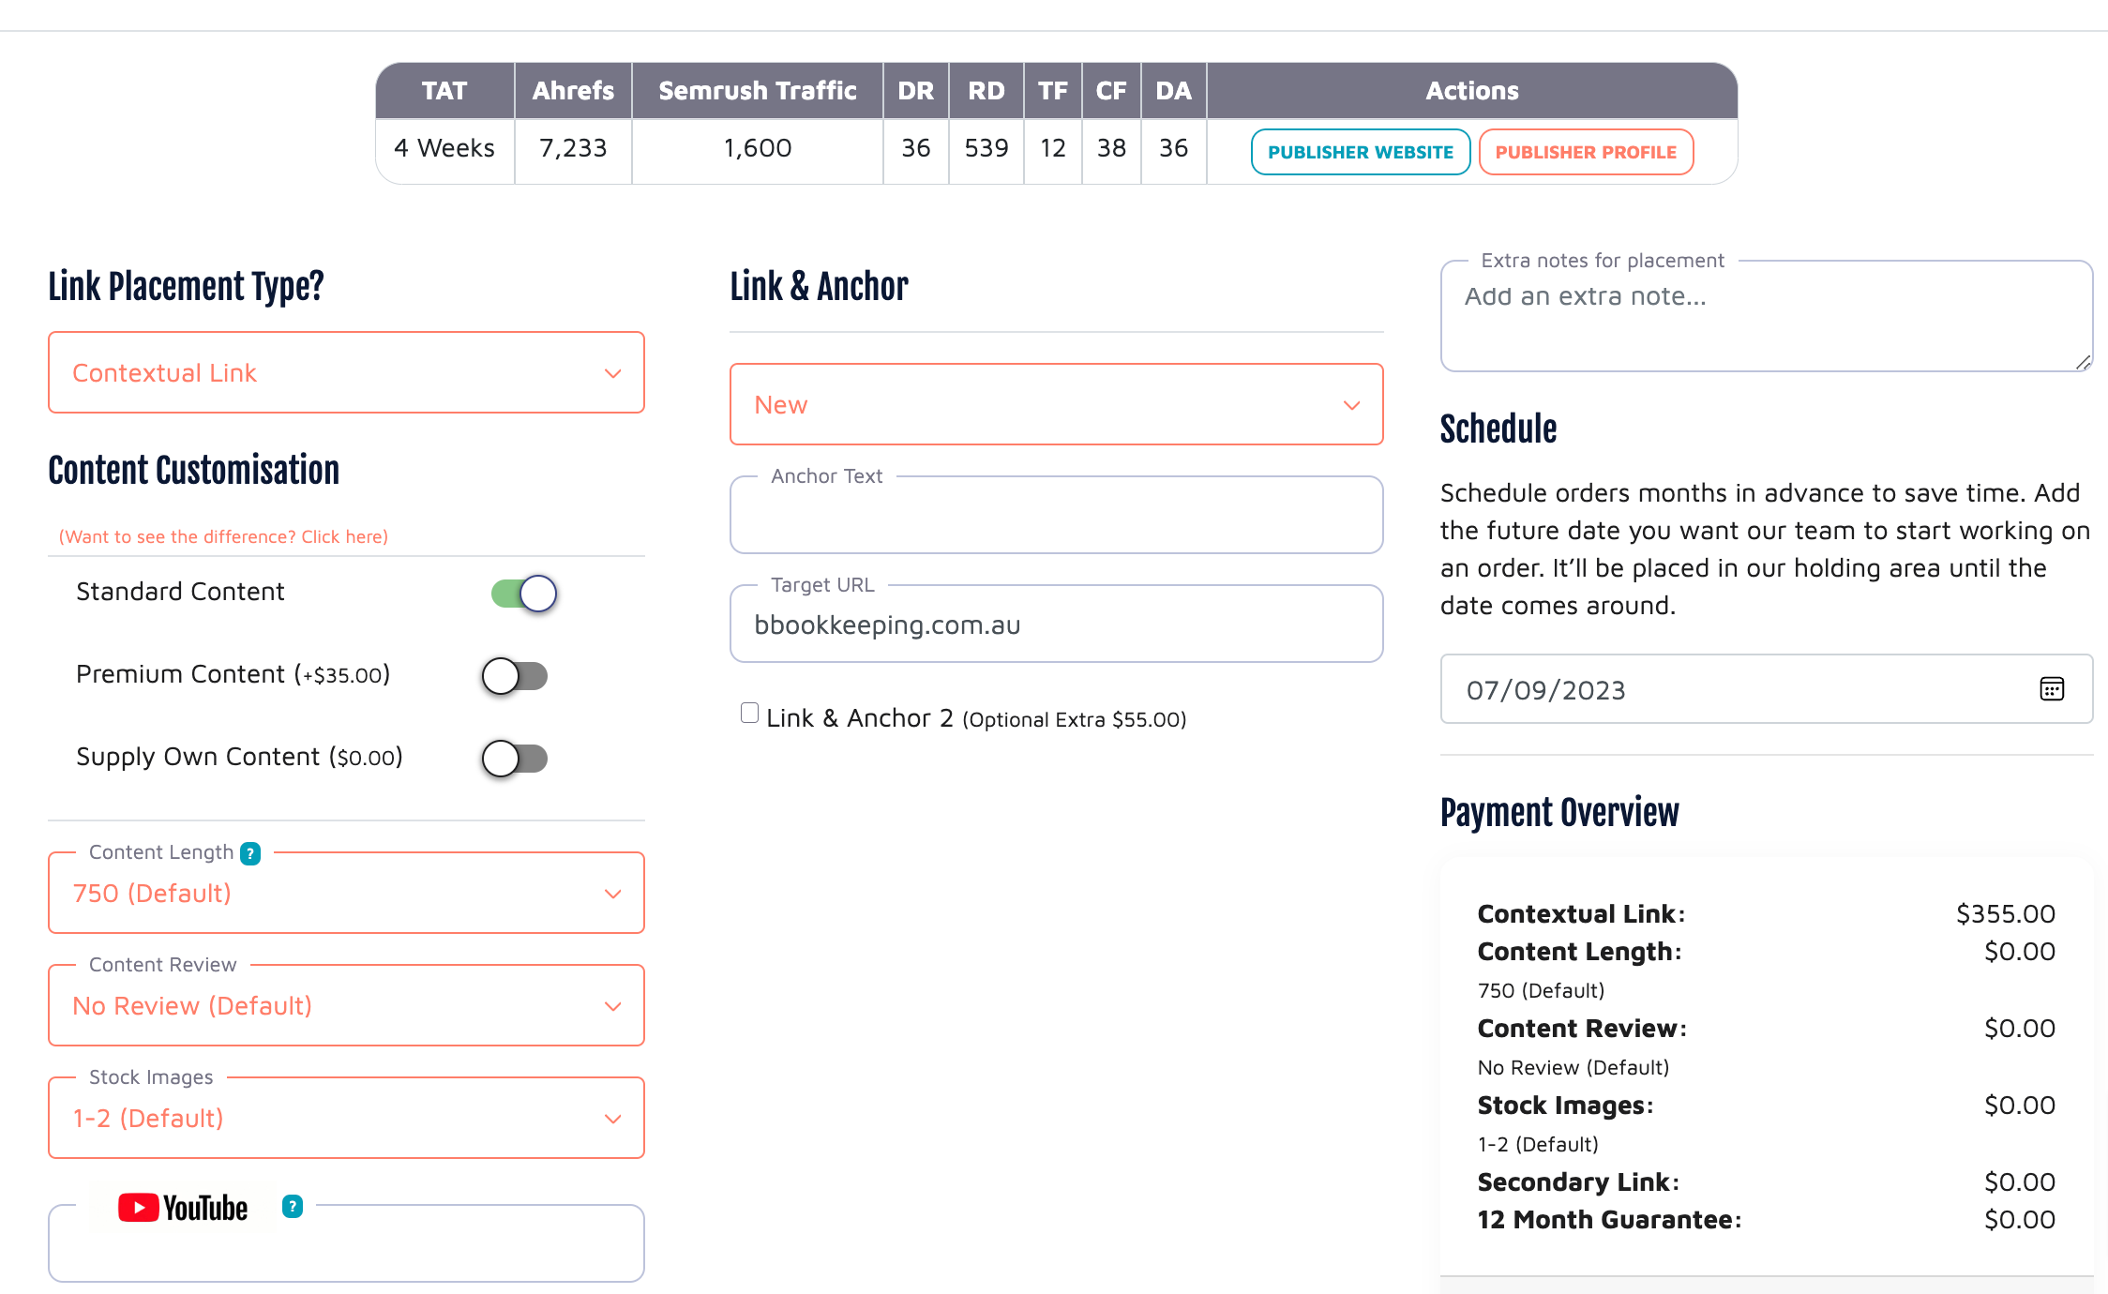Image resolution: width=2108 pixels, height=1294 pixels.
Task: Open the Stock Images 1-2 (Default) dropdown
Action: 346,1118
